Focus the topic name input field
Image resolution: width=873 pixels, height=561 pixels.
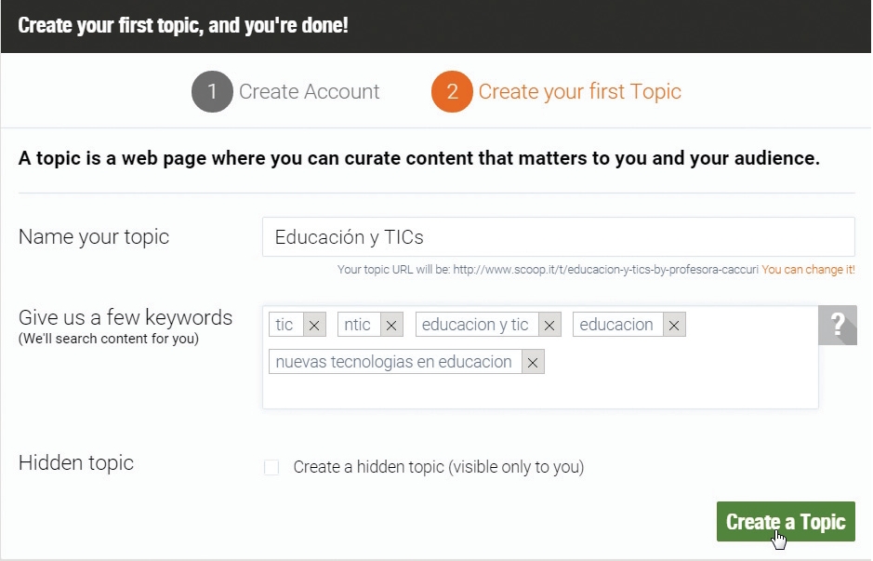(x=559, y=236)
